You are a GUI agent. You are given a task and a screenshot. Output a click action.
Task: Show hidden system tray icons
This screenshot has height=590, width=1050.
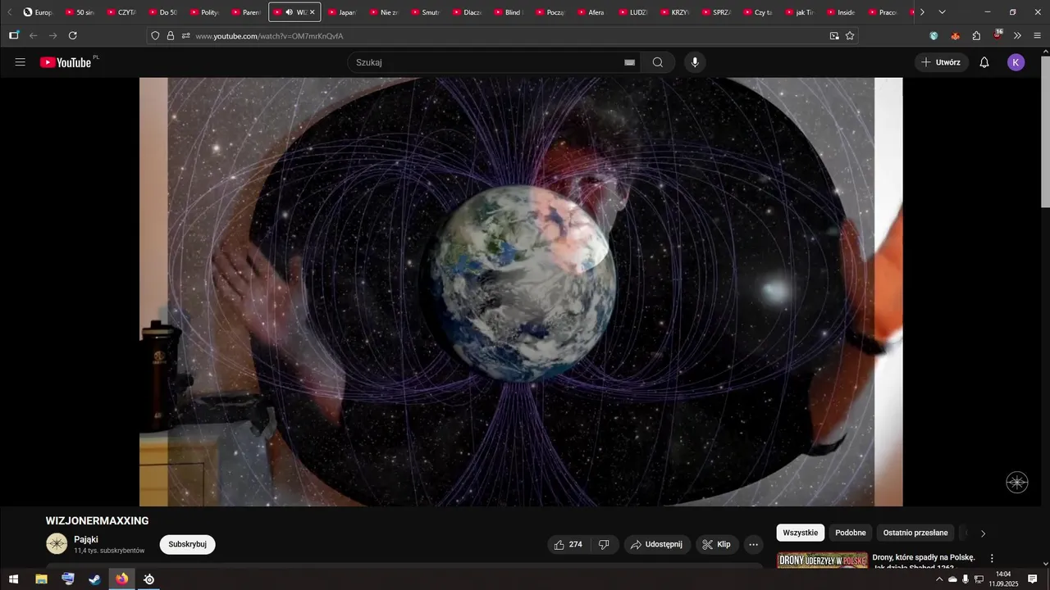pyautogui.click(x=939, y=579)
